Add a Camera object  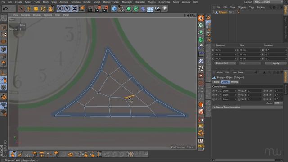tap(157, 9)
